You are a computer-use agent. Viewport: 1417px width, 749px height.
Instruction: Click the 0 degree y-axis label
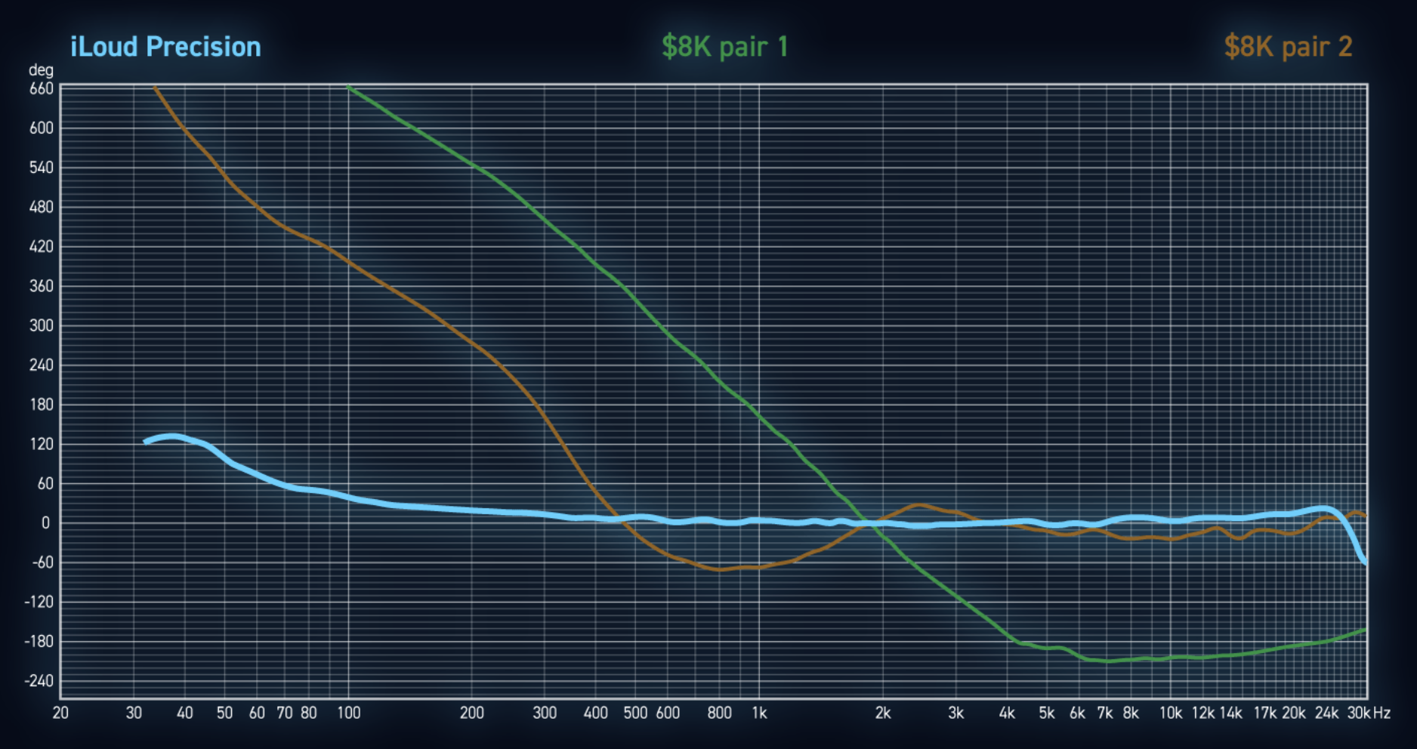[46, 523]
